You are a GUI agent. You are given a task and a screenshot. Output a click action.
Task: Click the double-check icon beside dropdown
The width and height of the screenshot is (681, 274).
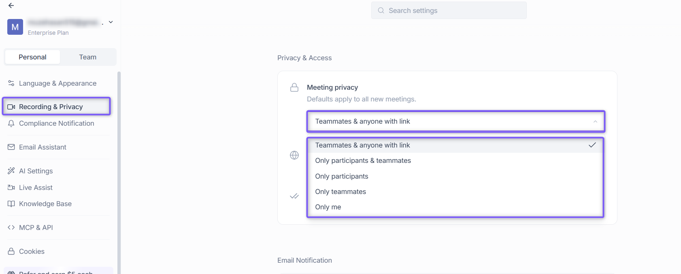click(x=294, y=196)
